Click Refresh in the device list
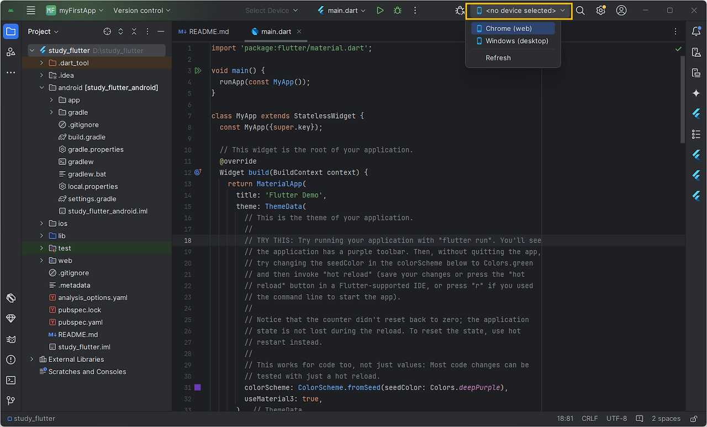 (x=498, y=57)
